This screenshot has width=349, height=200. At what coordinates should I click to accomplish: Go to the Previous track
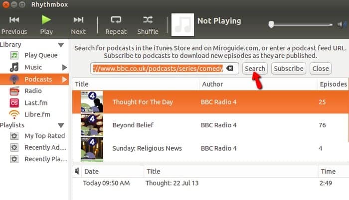pyautogui.click(x=14, y=25)
